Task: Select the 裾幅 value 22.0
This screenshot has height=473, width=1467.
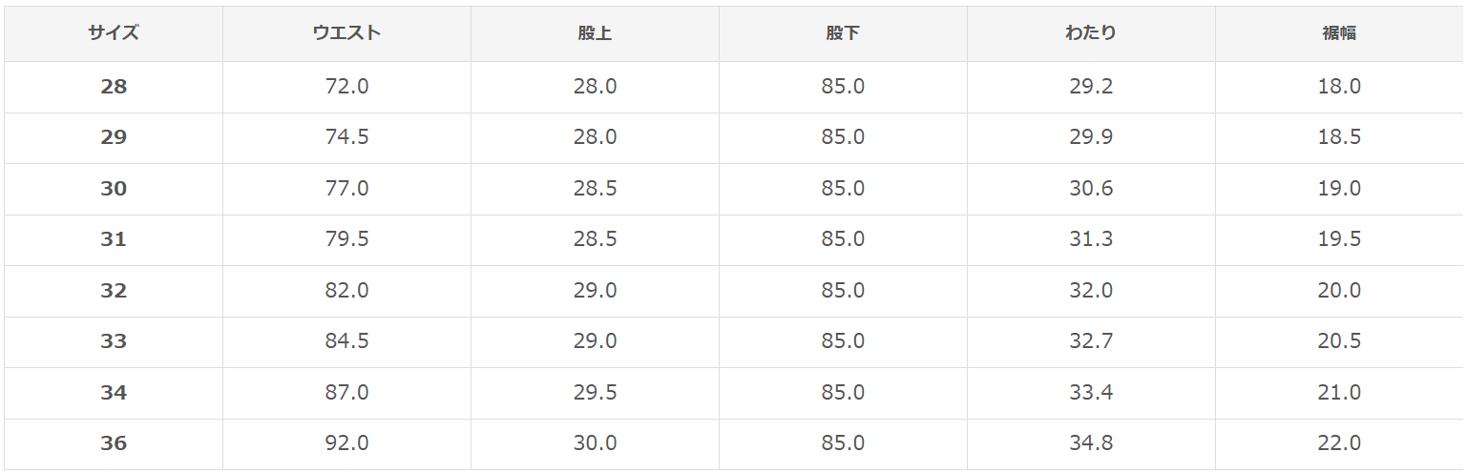Action: tap(1339, 443)
